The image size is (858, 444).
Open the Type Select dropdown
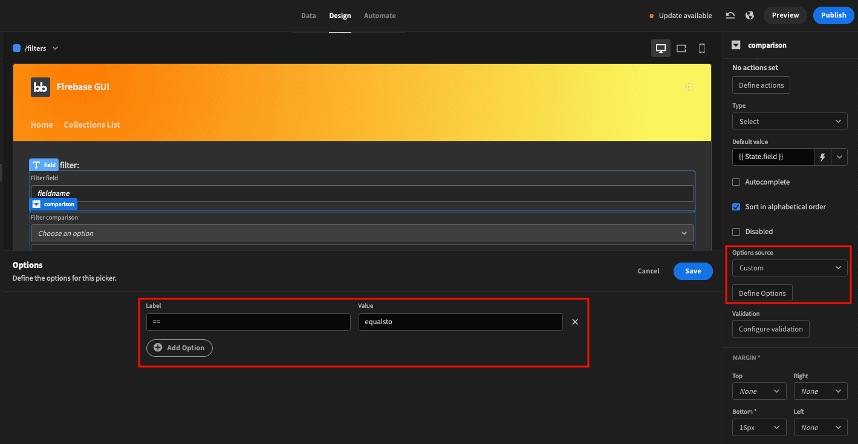click(x=790, y=122)
